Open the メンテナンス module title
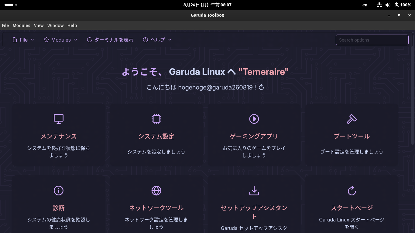Image resolution: width=415 pixels, height=233 pixels. (59, 136)
